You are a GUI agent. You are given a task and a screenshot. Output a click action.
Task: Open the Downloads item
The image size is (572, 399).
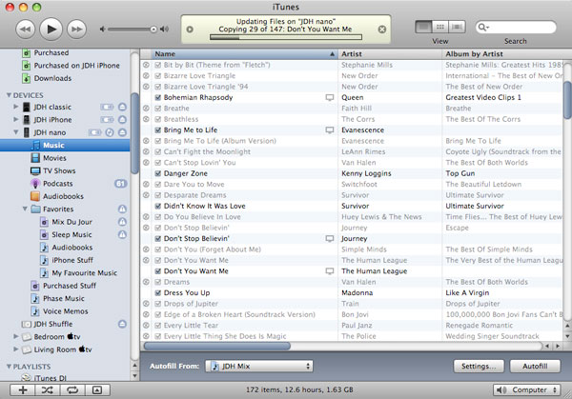52,78
